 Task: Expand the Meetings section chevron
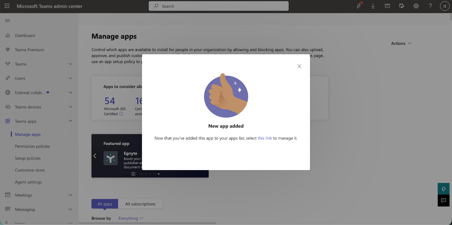point(71,195)
